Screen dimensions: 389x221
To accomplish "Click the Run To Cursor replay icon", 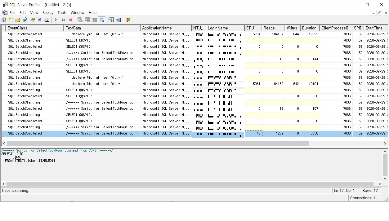I will [94, 20].
